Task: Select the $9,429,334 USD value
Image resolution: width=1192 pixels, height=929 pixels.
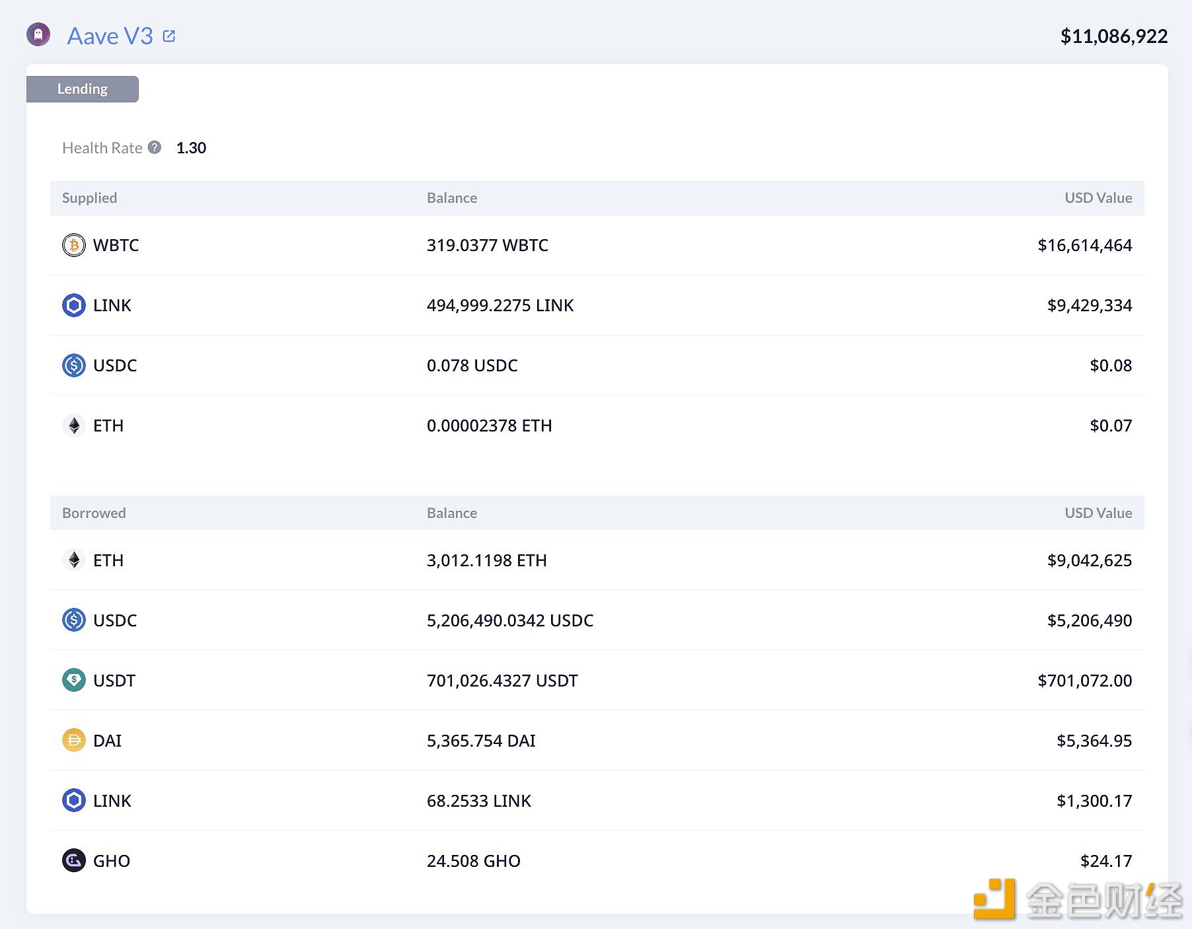Action: pyautogui.click(x=1090, y=305)
